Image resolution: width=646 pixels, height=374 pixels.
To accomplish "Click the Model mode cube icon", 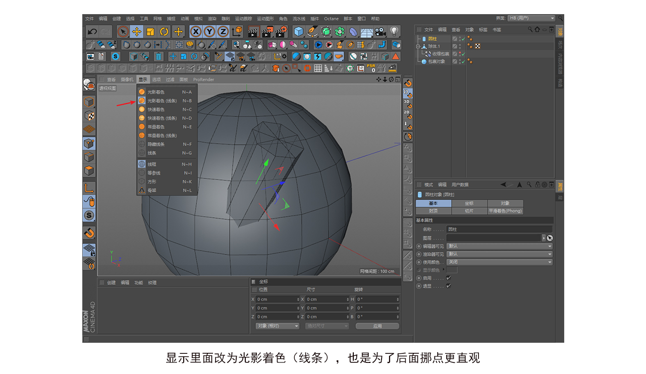I will [89, 102].
